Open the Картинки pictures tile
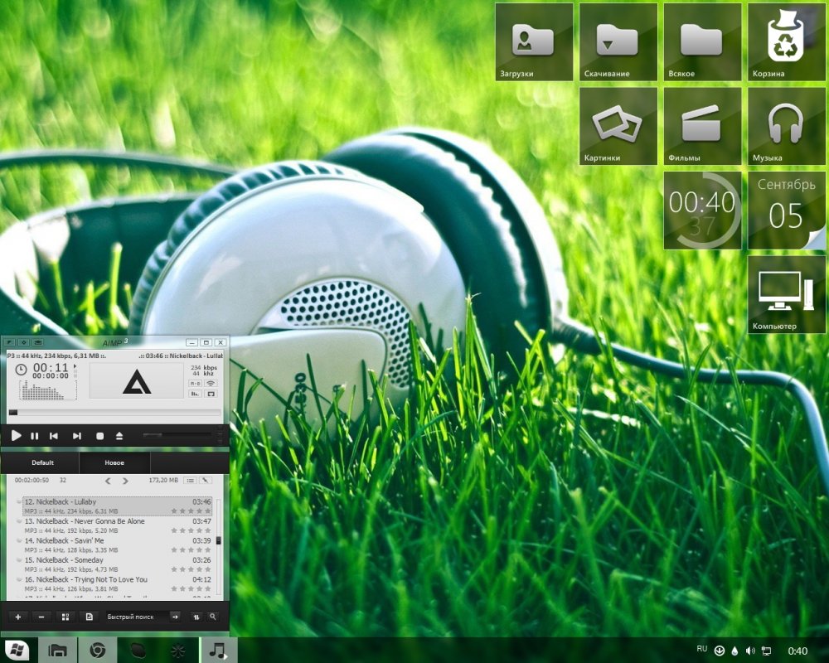The image size is (829, 663). click(618, 126)
